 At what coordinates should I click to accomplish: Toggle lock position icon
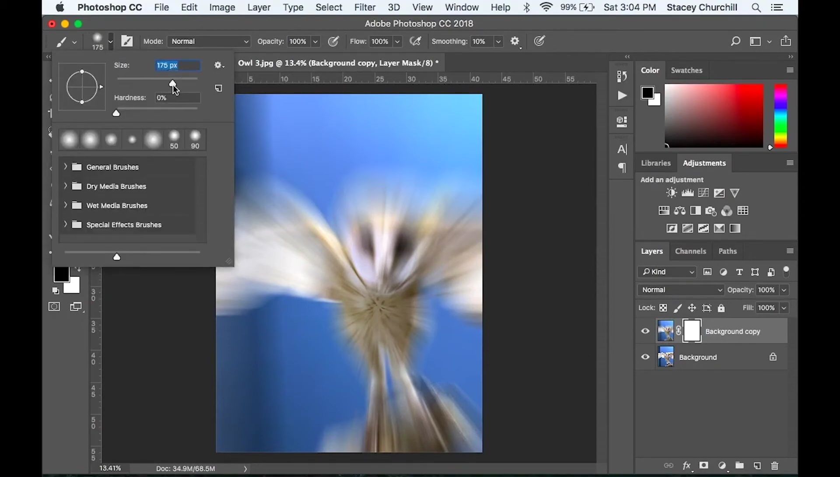(692, 308)
